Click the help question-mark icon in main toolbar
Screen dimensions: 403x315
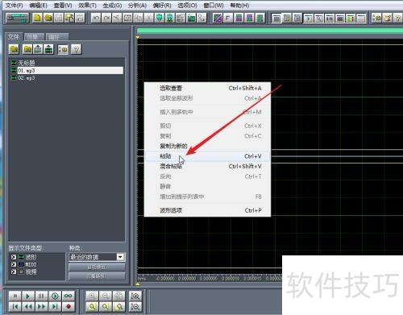click(x=397, y=18)
